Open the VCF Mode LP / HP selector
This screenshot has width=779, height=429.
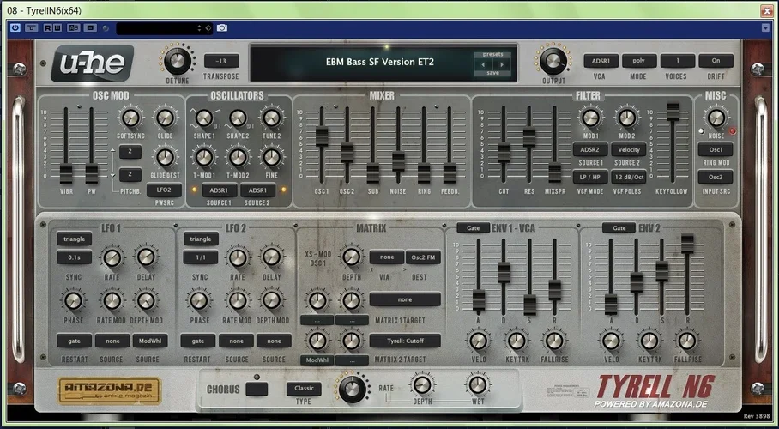tap(589, 177)
